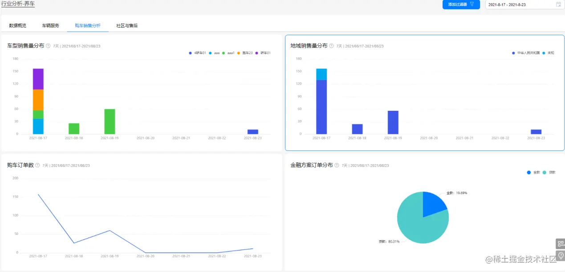Toggle the purple 轿车01 legend series

point(263,53)
